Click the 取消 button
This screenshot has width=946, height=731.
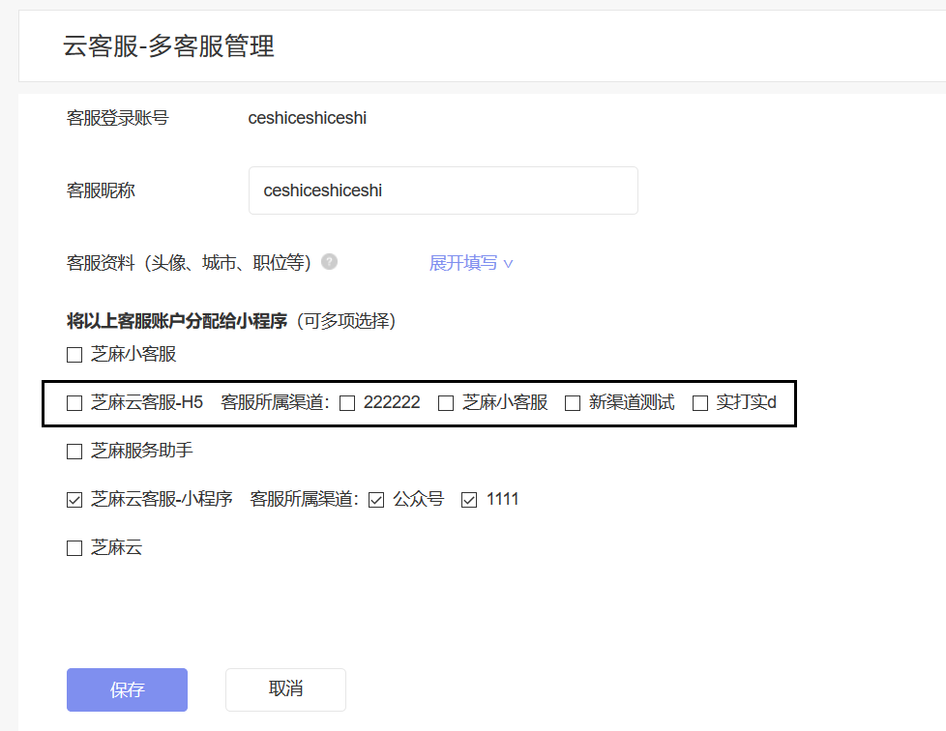coord(286,689)
